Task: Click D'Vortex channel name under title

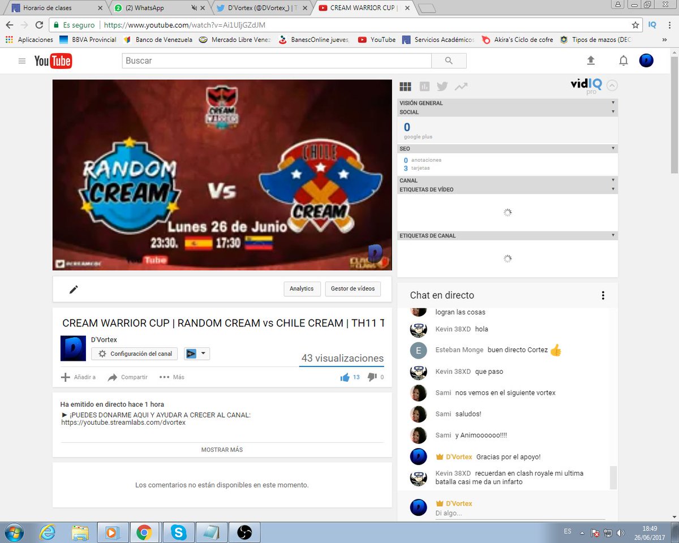Action: tap(104, 340)
